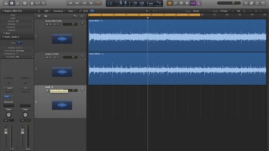Viewport: 269px width, 151px height.
Task: Open the Note Pads button
Action: [251, 3]
